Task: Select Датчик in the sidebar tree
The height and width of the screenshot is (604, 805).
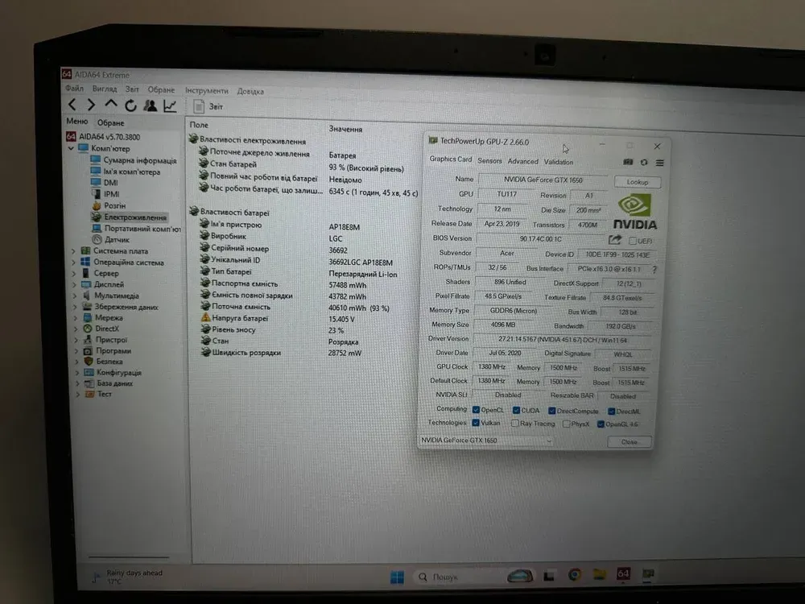Action: (x=116, y=239)
